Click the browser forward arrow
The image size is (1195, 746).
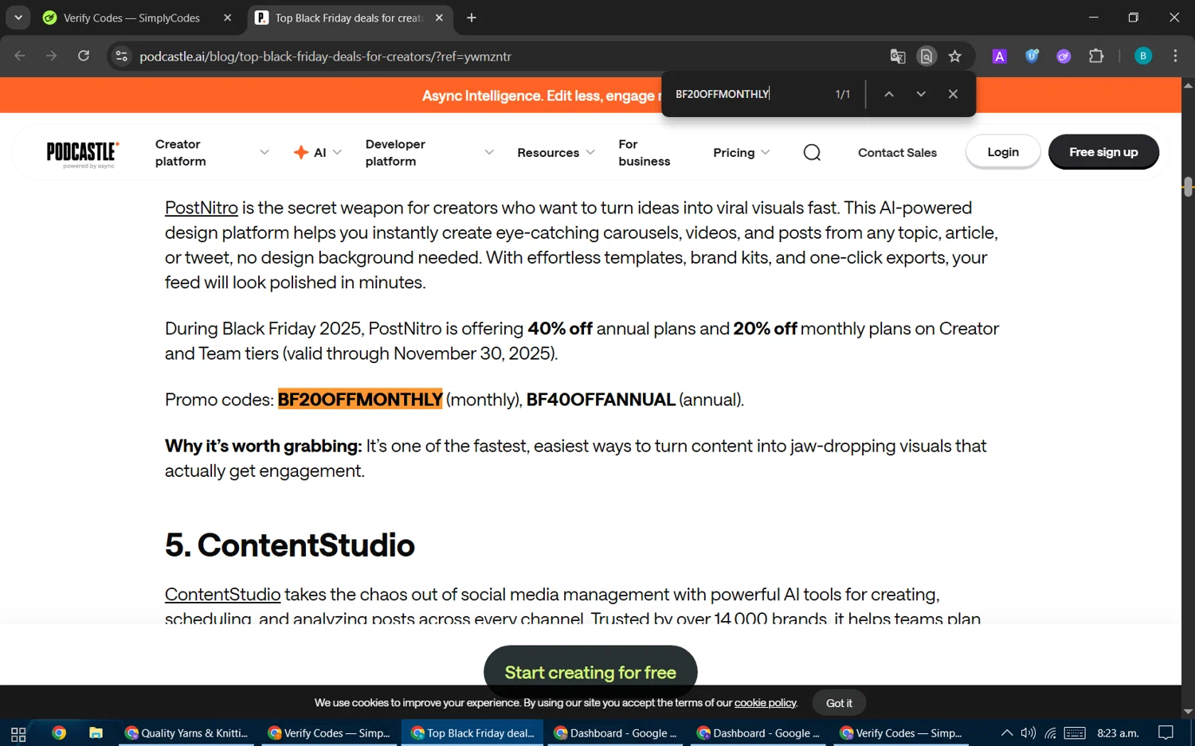coord(52,56)
